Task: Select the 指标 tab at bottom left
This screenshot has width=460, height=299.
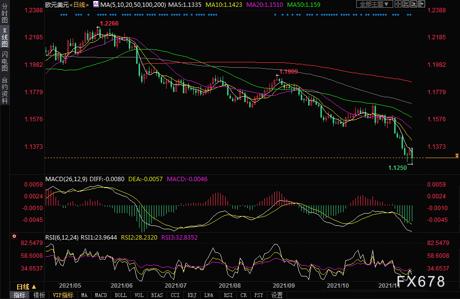Action: [x=20, y=295]
